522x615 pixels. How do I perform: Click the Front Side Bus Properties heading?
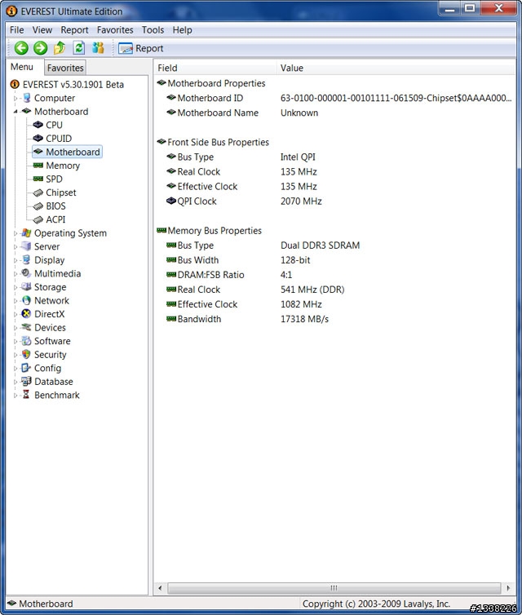[218, 143]
